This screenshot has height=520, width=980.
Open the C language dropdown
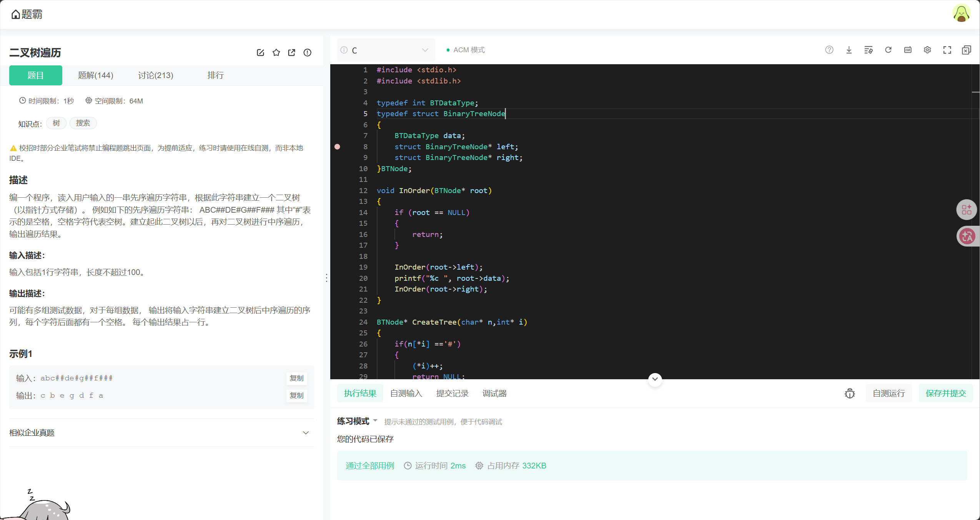(386, 50)
